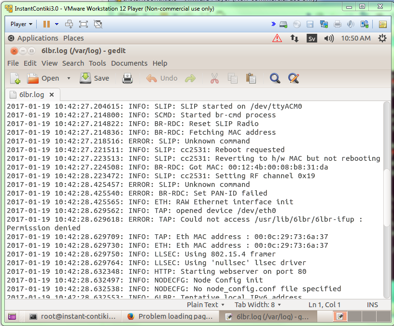Open the Tools menu
This screenshot has width=394, height=326.
[x=97, y=63]
